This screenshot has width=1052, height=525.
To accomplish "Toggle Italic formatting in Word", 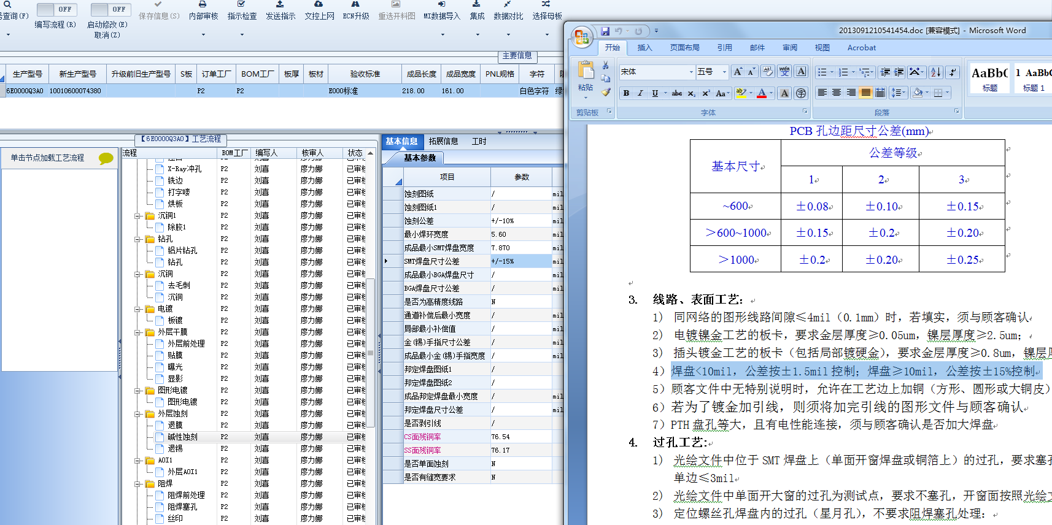I will (640, 93).
